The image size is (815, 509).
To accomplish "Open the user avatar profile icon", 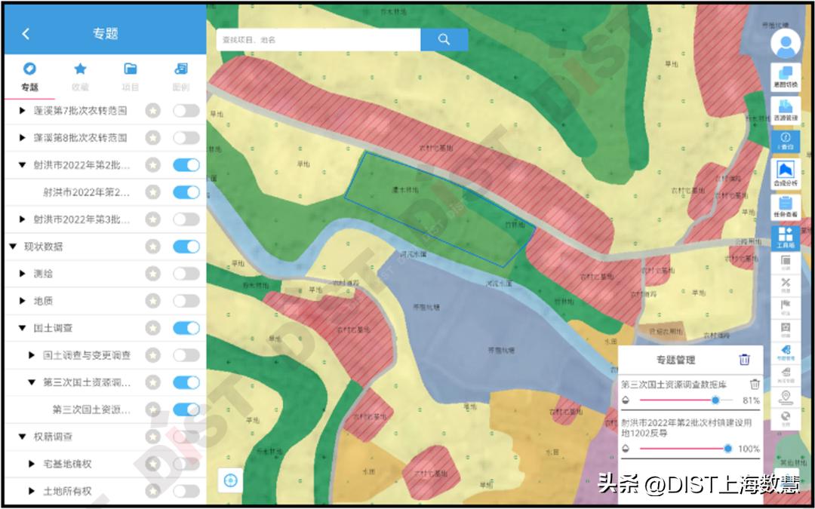I will [786, 44].
